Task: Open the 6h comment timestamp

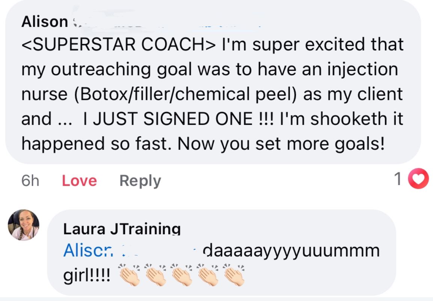Action: (30, 181)
